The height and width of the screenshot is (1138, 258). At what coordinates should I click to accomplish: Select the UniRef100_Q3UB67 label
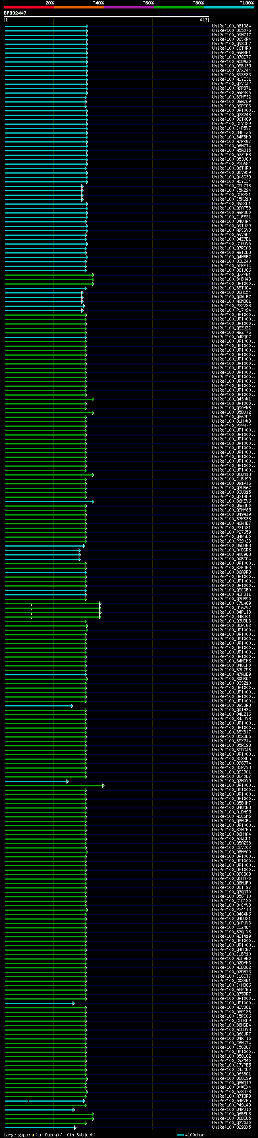pyautogui.click(x=231, y=488)
